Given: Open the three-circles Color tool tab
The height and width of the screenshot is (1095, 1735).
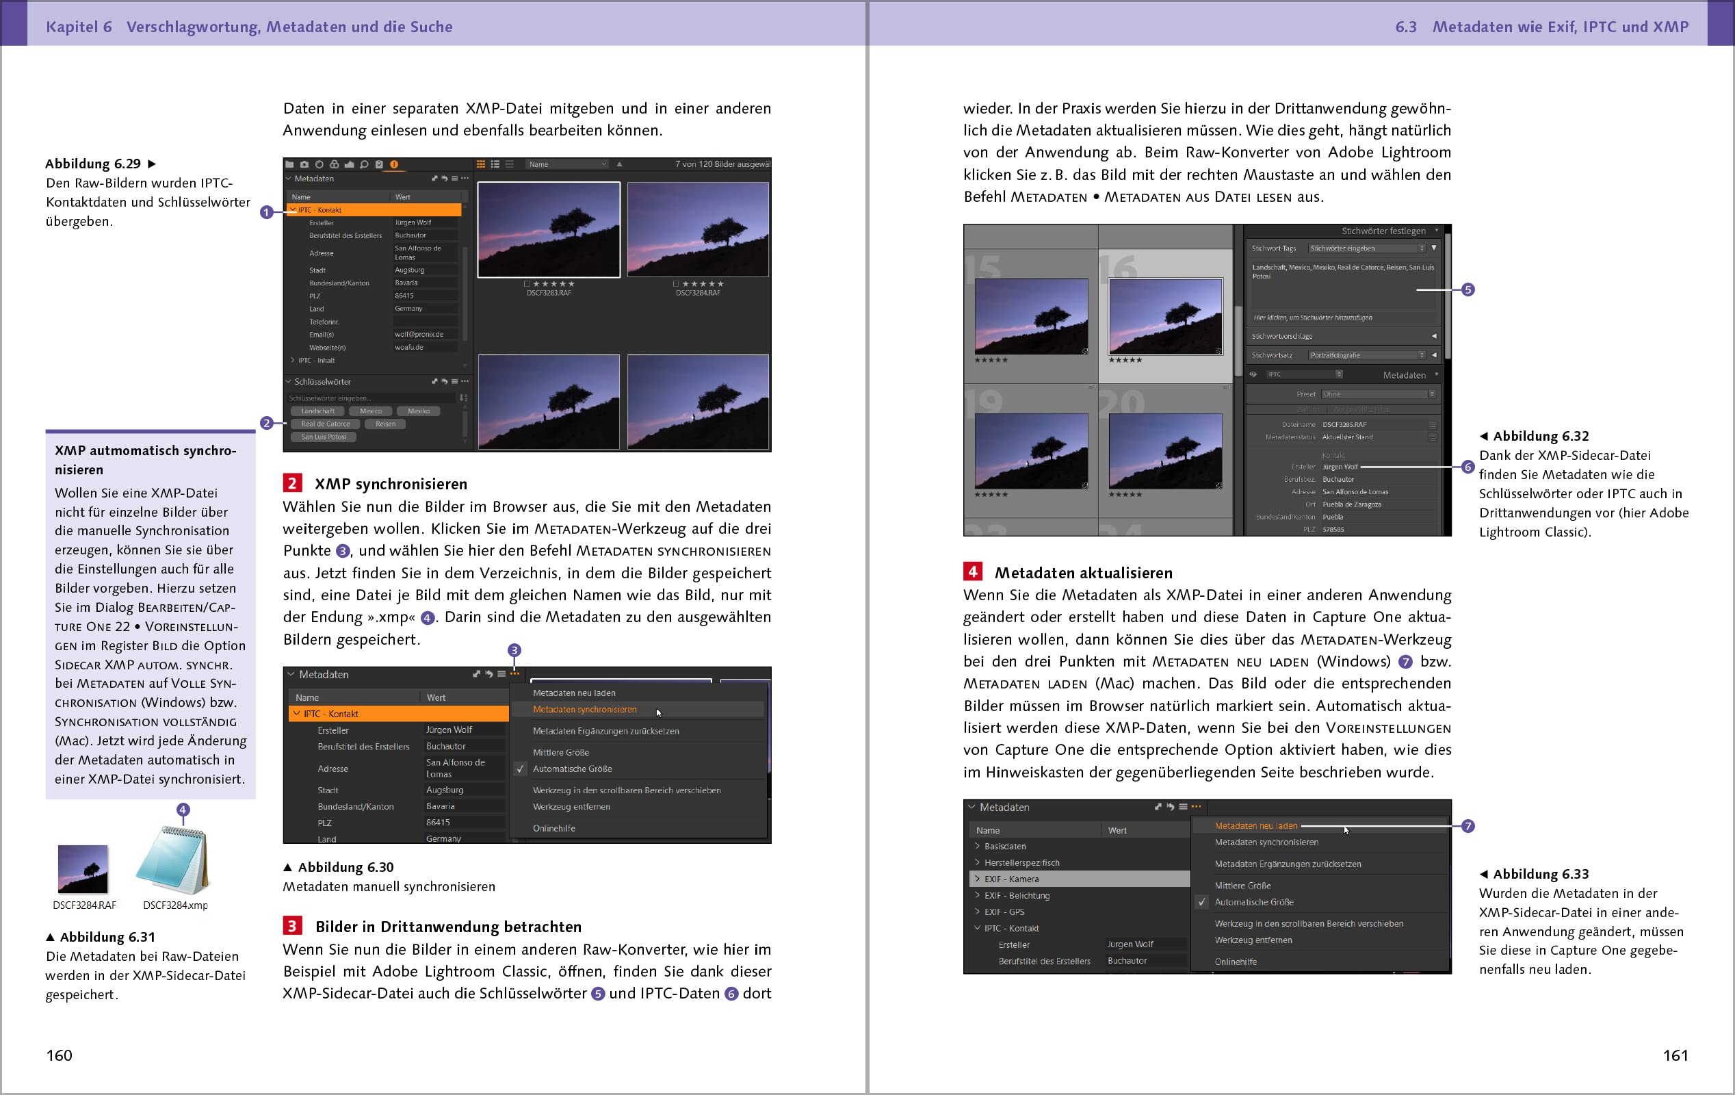Looking at the screenshot, I should 335,164.
